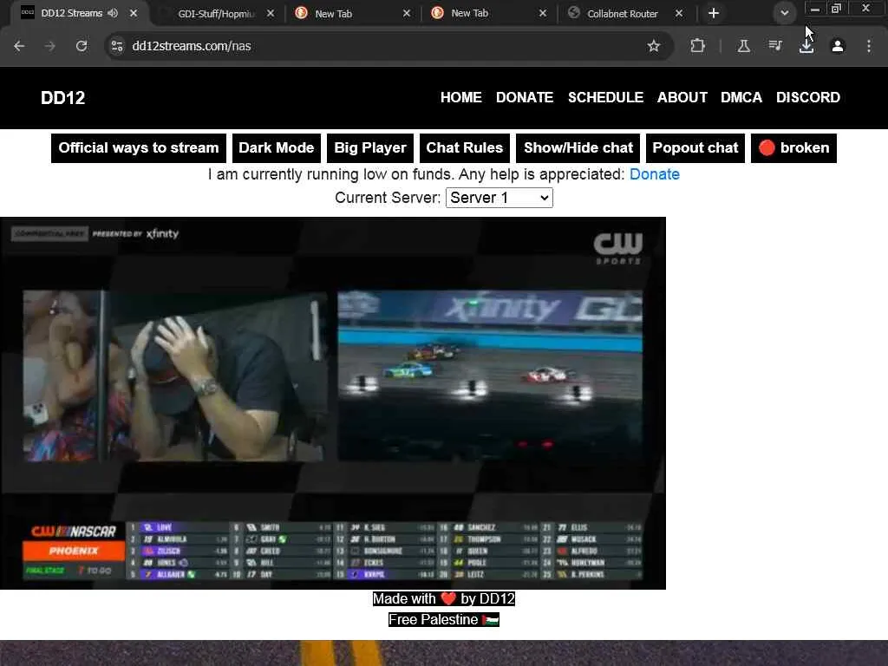Screen dimensions: 888x666
Task: Close the DD12 Streams tab
Action: (x=134, y=13)
